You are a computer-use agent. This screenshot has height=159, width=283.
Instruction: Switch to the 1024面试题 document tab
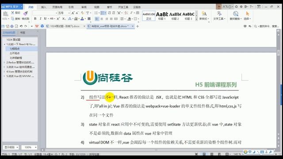coord(65,26)
